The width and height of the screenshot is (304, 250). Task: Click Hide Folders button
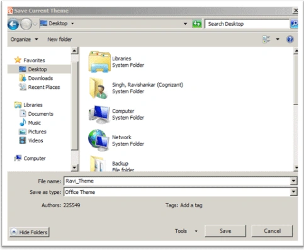(x=30, y=232)
